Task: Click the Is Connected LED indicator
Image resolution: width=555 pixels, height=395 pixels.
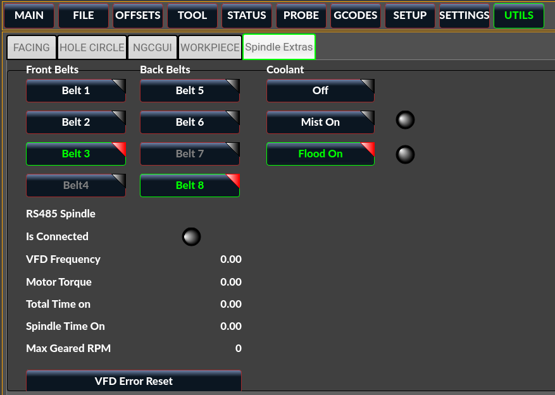Action: (192, 236)
